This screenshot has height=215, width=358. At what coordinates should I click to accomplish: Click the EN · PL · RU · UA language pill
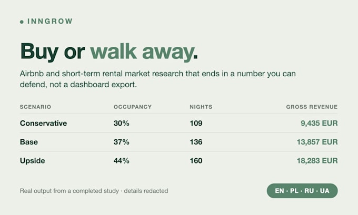(302, 191)
